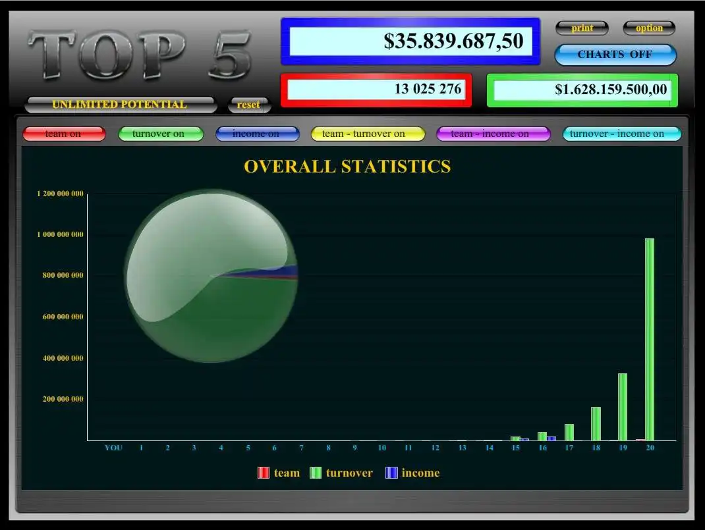Click the red team legend swatch
The image size is (705, 530).
(x=264, y=473)
